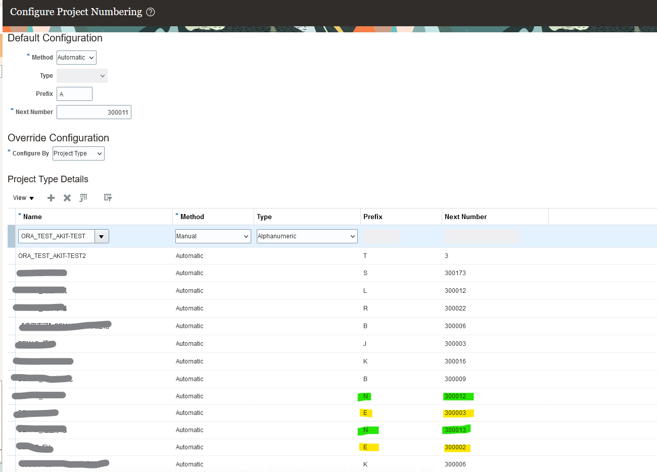Screen dimensions: 657x472
Task: Open the View menu above the table
Action: (x=22, y=197)
